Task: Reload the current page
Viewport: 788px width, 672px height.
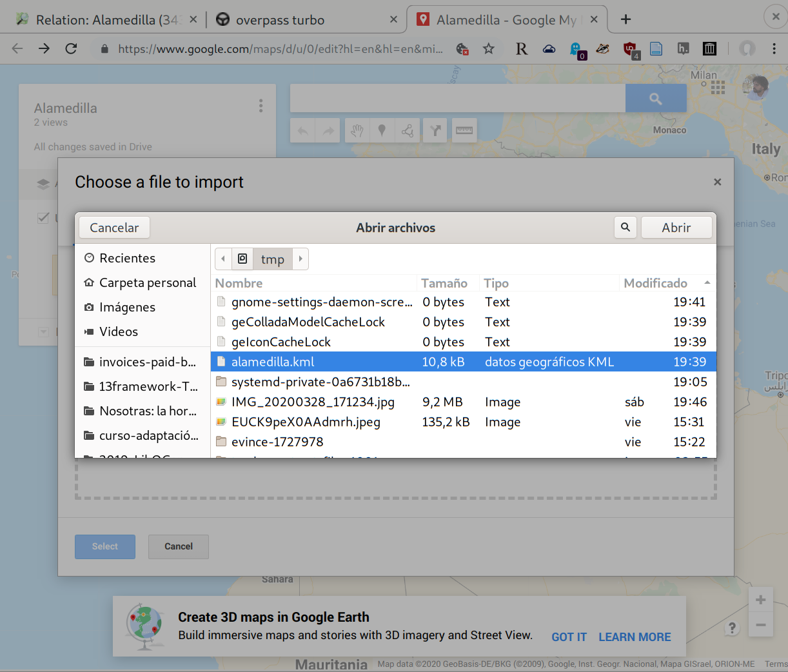Action: [71, 48]
